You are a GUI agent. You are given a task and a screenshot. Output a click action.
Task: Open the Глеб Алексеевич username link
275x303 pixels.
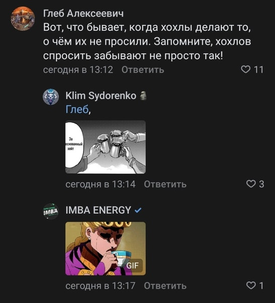point(83,14)
